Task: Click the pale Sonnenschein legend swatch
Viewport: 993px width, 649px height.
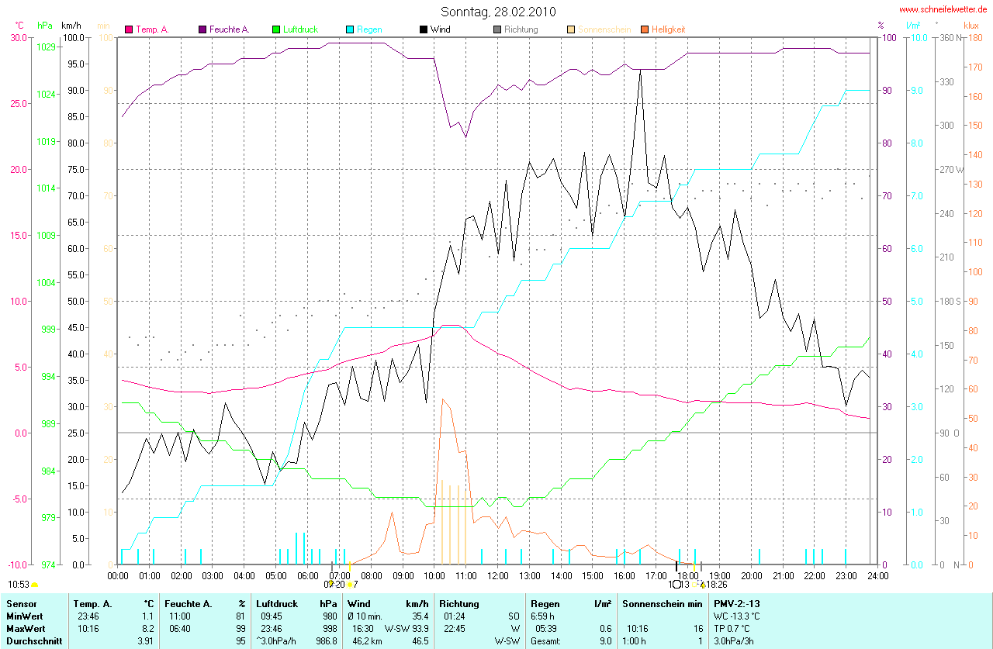Action: tap(571, 29)
